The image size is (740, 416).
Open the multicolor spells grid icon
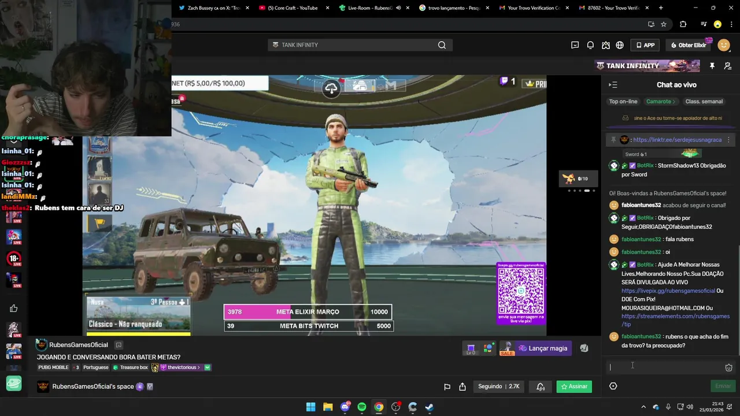pos(489,348)
